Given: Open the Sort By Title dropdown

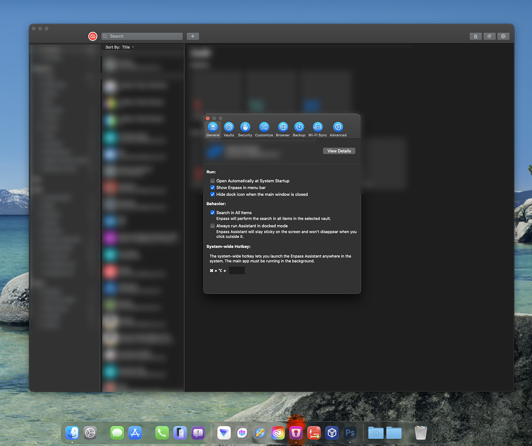Looking at the screenshot, I should tap(120, 47).
